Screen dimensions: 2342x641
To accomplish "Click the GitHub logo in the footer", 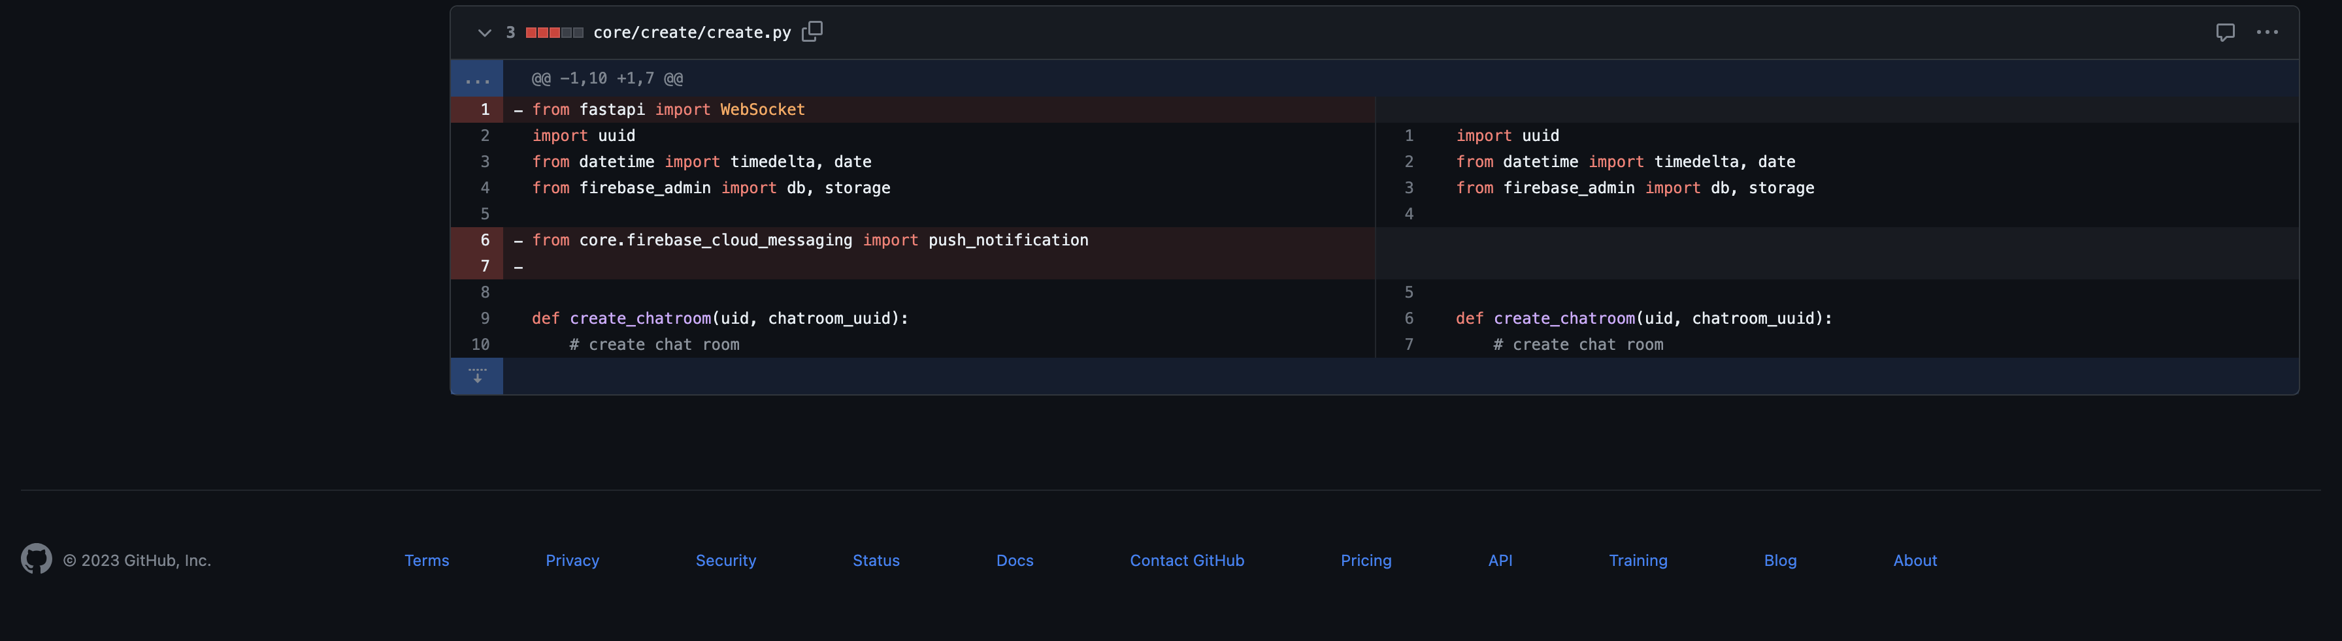I will coord(37,559).
